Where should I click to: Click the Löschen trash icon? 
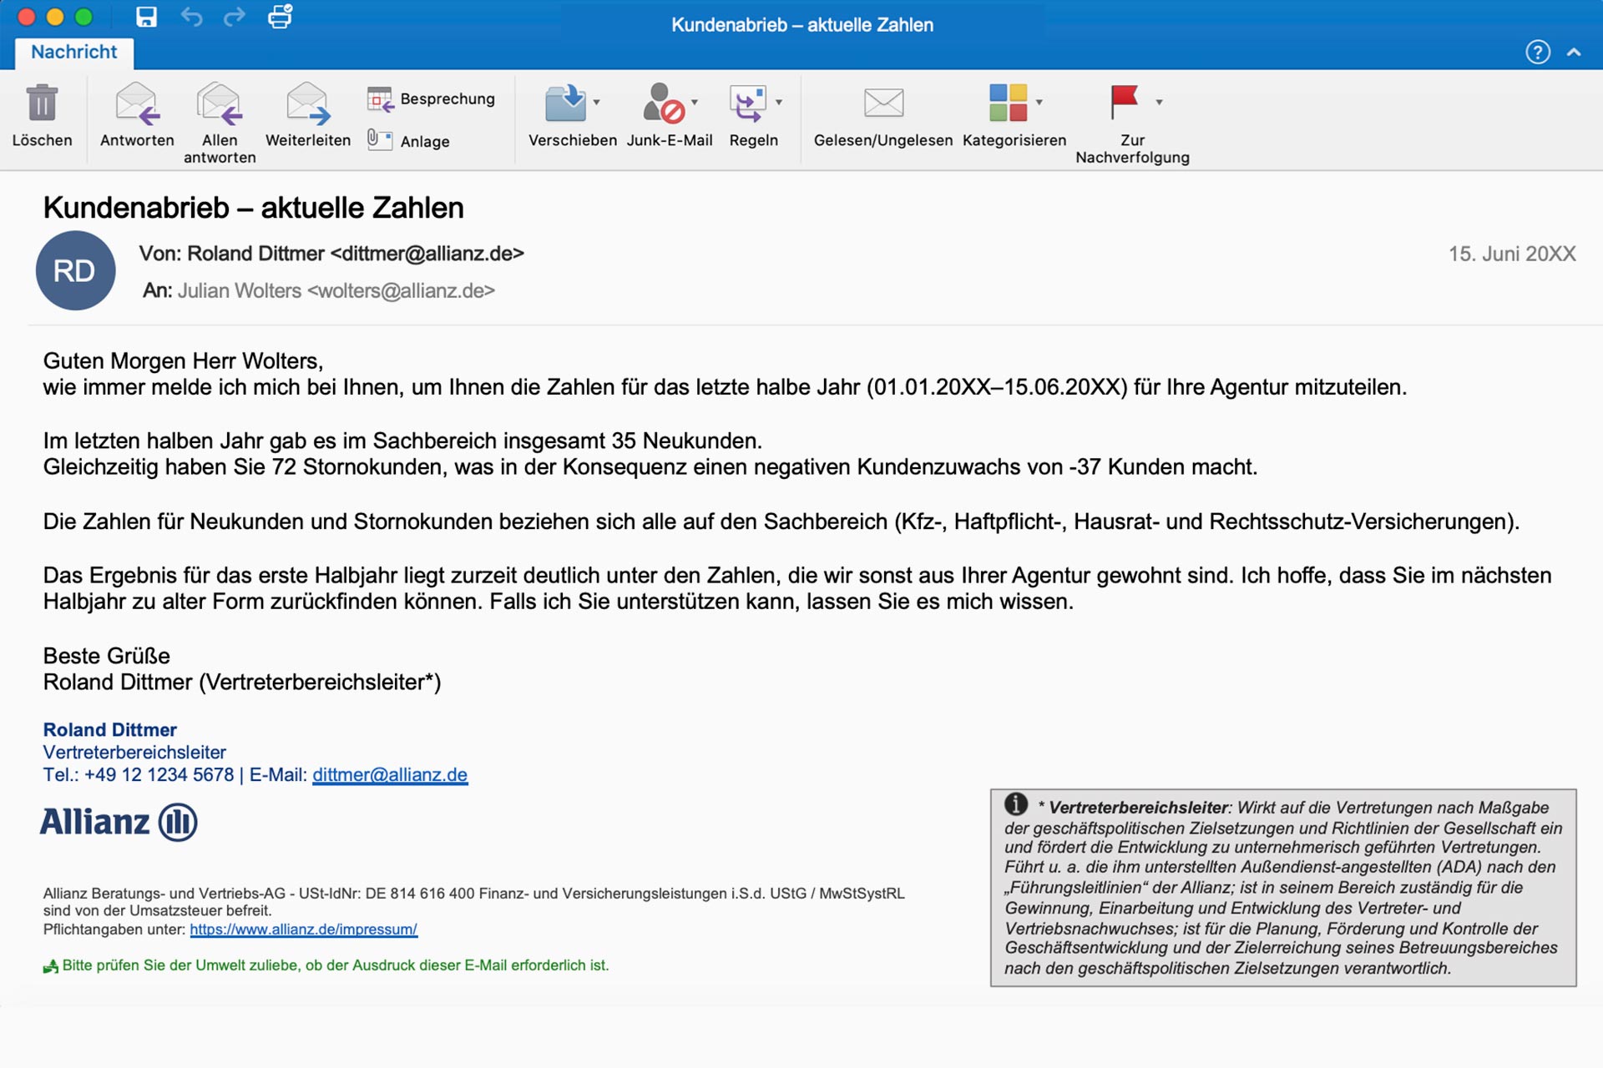(x=42, y=103)
